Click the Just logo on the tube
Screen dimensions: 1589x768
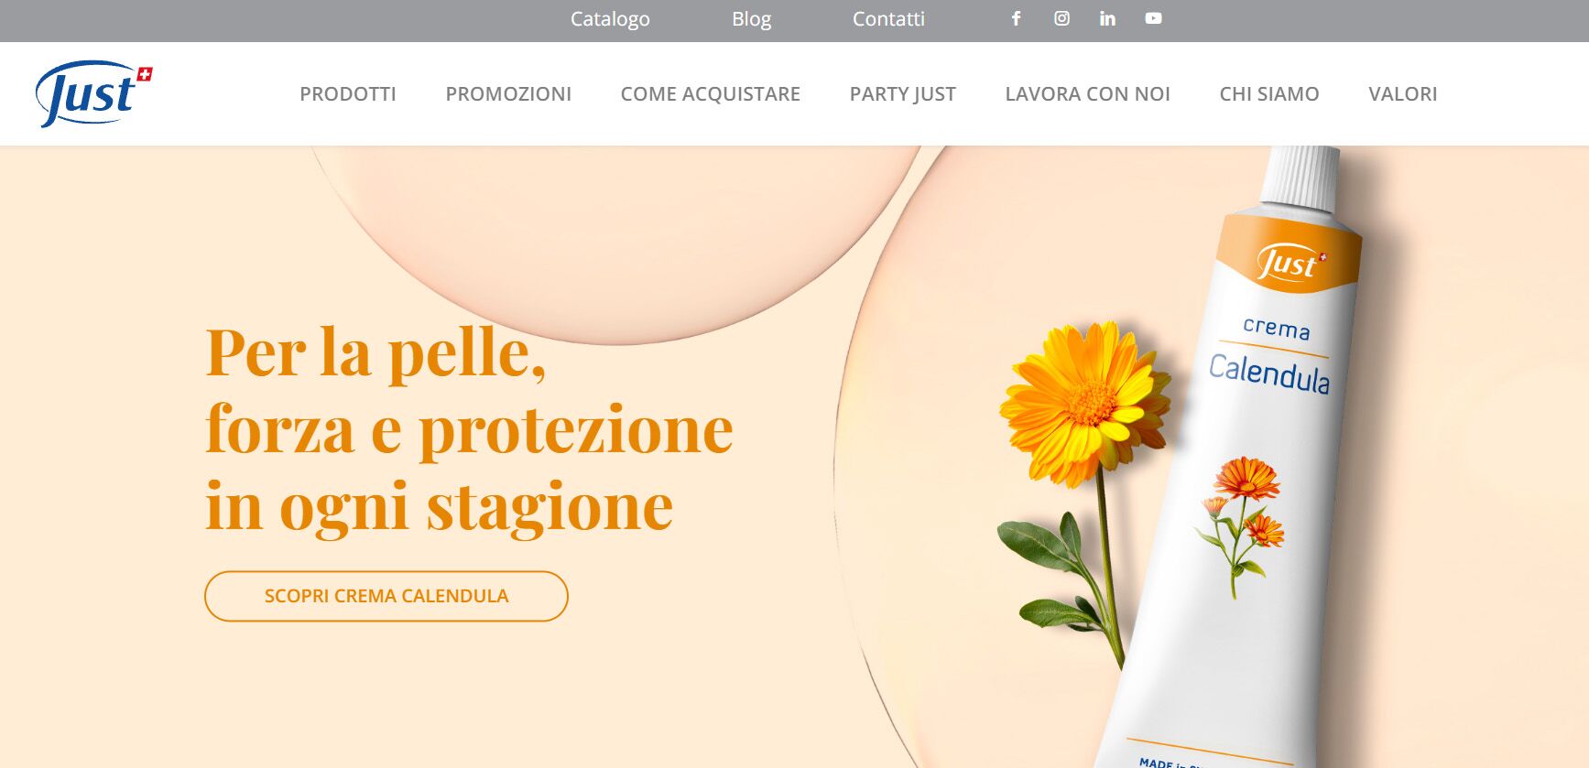point(1291,264)
